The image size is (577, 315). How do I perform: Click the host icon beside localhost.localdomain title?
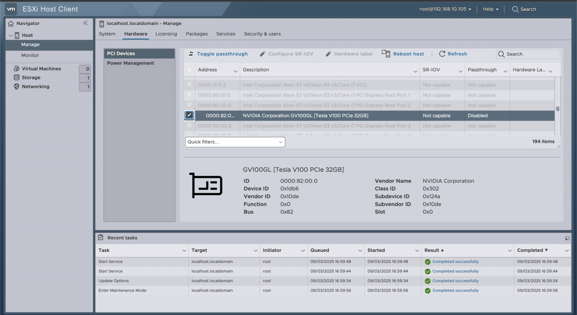[102, 23]
